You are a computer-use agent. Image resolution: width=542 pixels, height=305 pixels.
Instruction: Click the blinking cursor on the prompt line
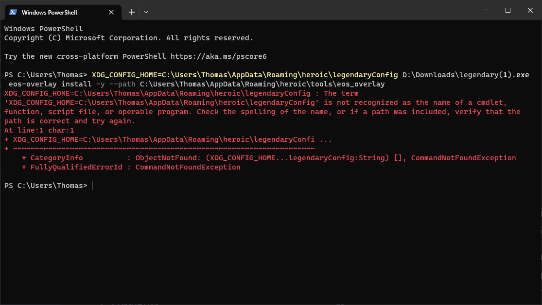[x=92, y=185]
